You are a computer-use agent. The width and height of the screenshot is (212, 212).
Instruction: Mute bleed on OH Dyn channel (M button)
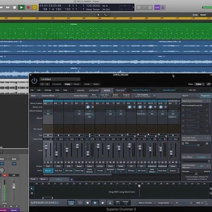(x=134, y=107)
